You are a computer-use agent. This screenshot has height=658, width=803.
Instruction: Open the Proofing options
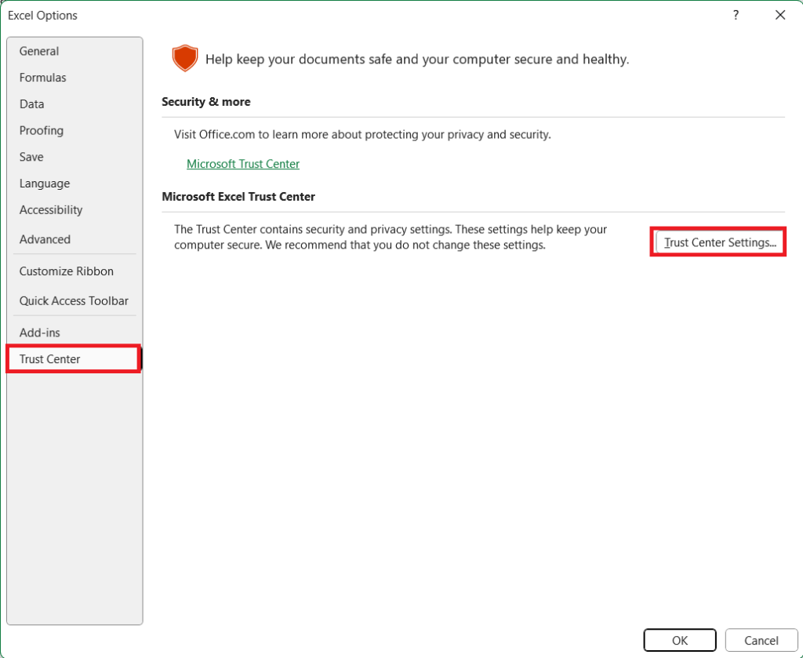tap(41, 130)
